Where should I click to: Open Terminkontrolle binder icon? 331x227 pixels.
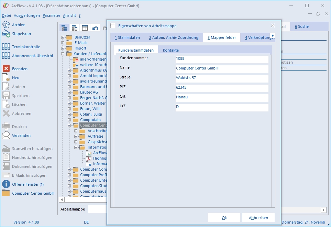point(6,47)
